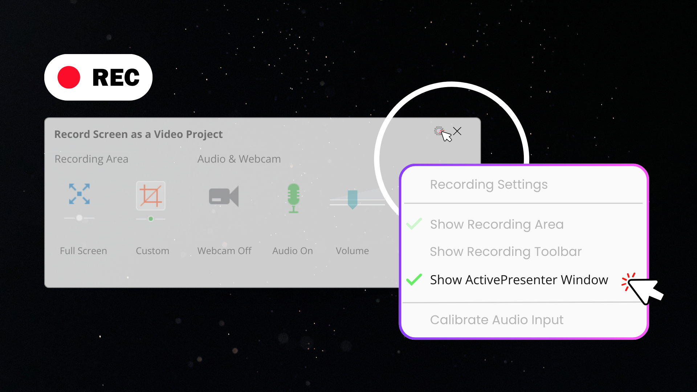This screenshot has height=392, width=697.
Task: Toggle the Webcam Off camera icon
Action: click(224, 196)
